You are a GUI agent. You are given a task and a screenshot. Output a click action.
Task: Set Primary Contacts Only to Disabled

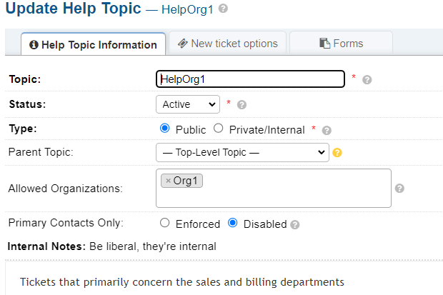pyautogui.click(x=232, y=223)
